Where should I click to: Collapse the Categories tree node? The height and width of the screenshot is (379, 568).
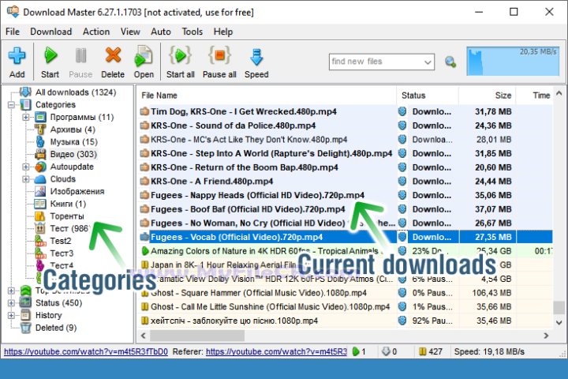click(11, 105)
